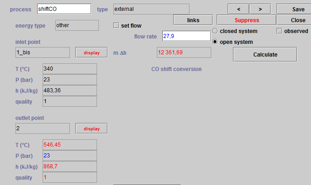Choose the open system radio option
The image size is (311, 185).
pos(215,42)
